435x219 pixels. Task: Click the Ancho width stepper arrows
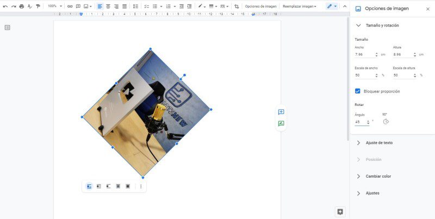tap(376, 54)
